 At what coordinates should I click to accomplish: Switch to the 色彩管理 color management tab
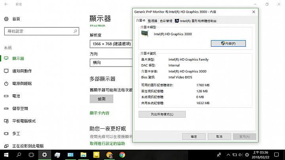click(x=166, y=21)
